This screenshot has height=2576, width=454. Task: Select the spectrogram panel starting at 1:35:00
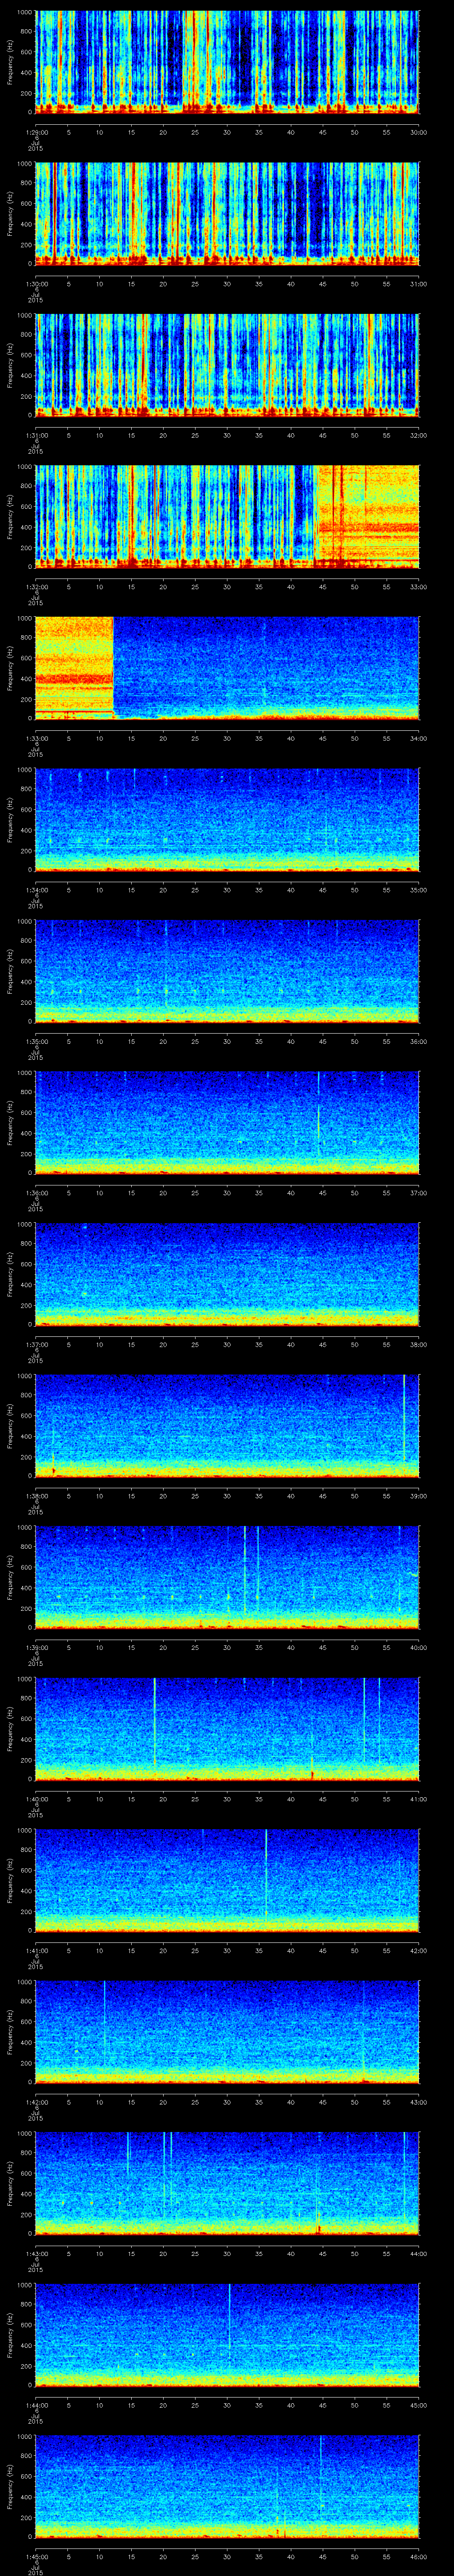[x=227, y=972]
